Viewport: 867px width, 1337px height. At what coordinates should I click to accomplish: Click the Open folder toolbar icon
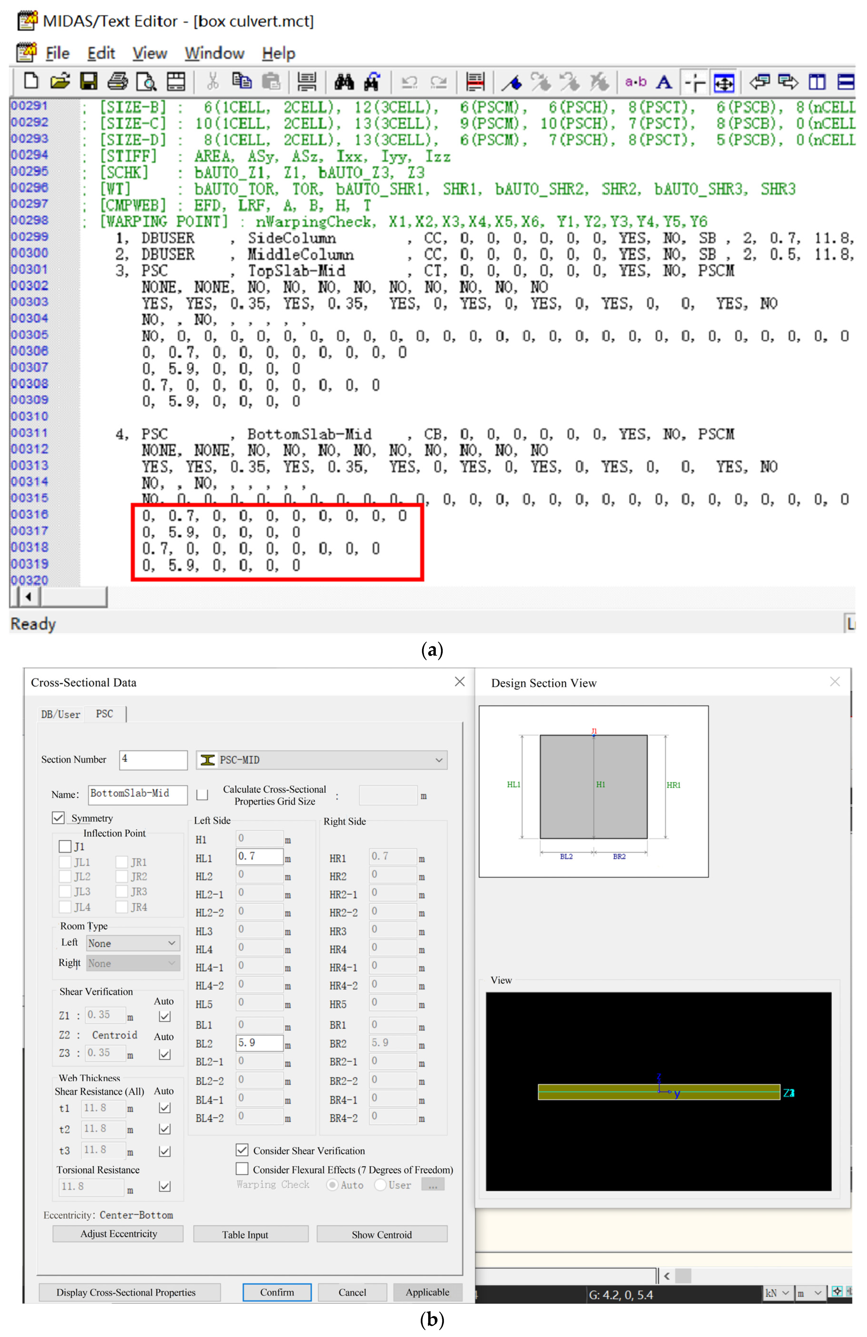(60, 82)
